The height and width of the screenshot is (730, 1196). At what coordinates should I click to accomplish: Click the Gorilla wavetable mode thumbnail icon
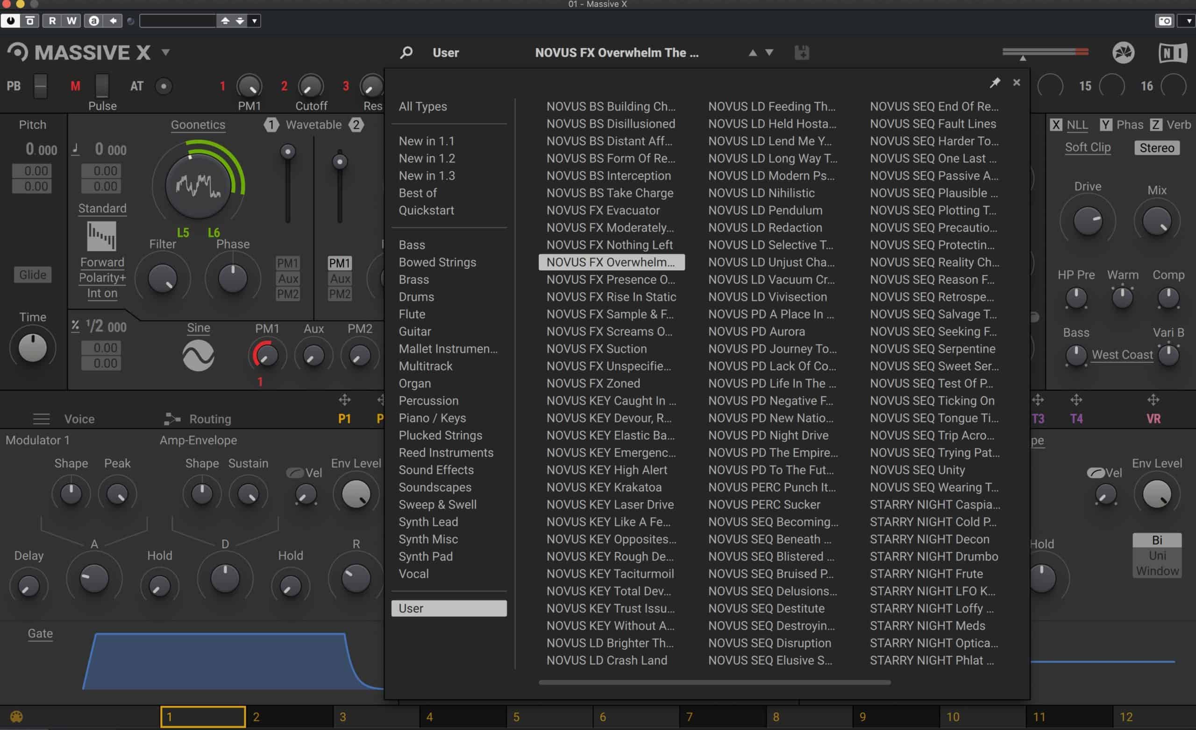pos(101,236)
